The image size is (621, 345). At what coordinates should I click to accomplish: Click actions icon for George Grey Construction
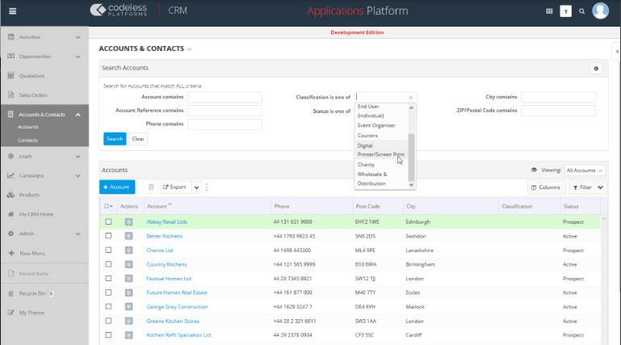coord(128,306)
